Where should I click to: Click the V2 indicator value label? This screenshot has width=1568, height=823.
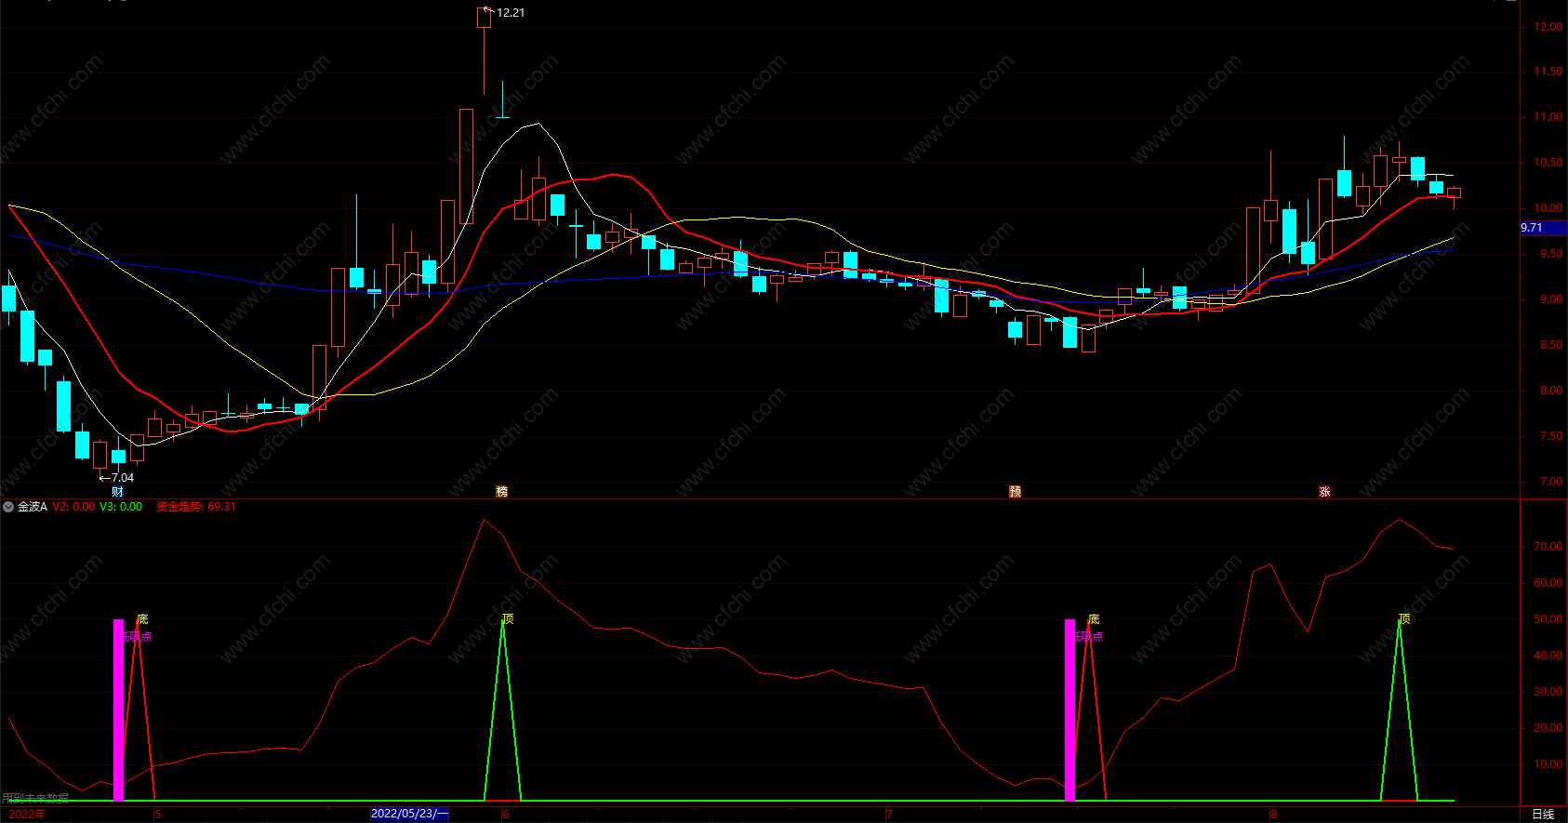pos(73,507)
